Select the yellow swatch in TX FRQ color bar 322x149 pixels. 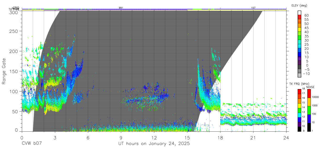[299, 105]
